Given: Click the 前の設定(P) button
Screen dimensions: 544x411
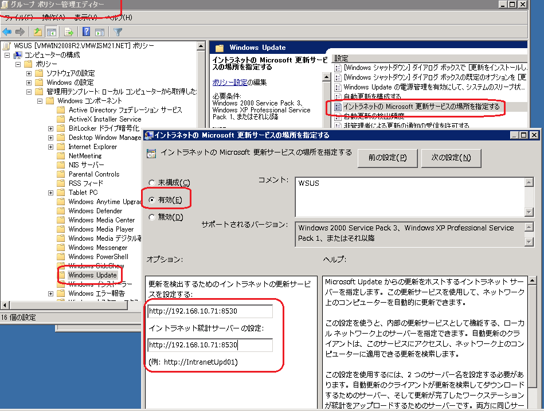Looking at the screenshot, I should click(388, 158).
